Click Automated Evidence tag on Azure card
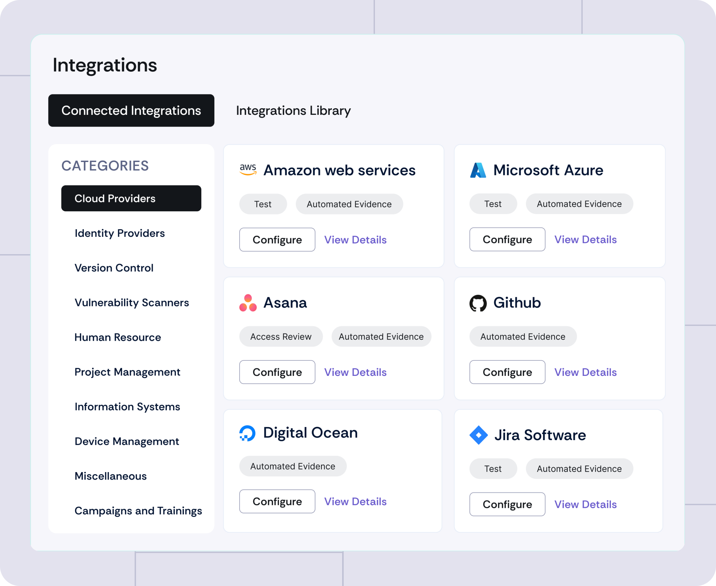Screen dimensions: 716x586 pyautogui.click(x=579, y=204)
